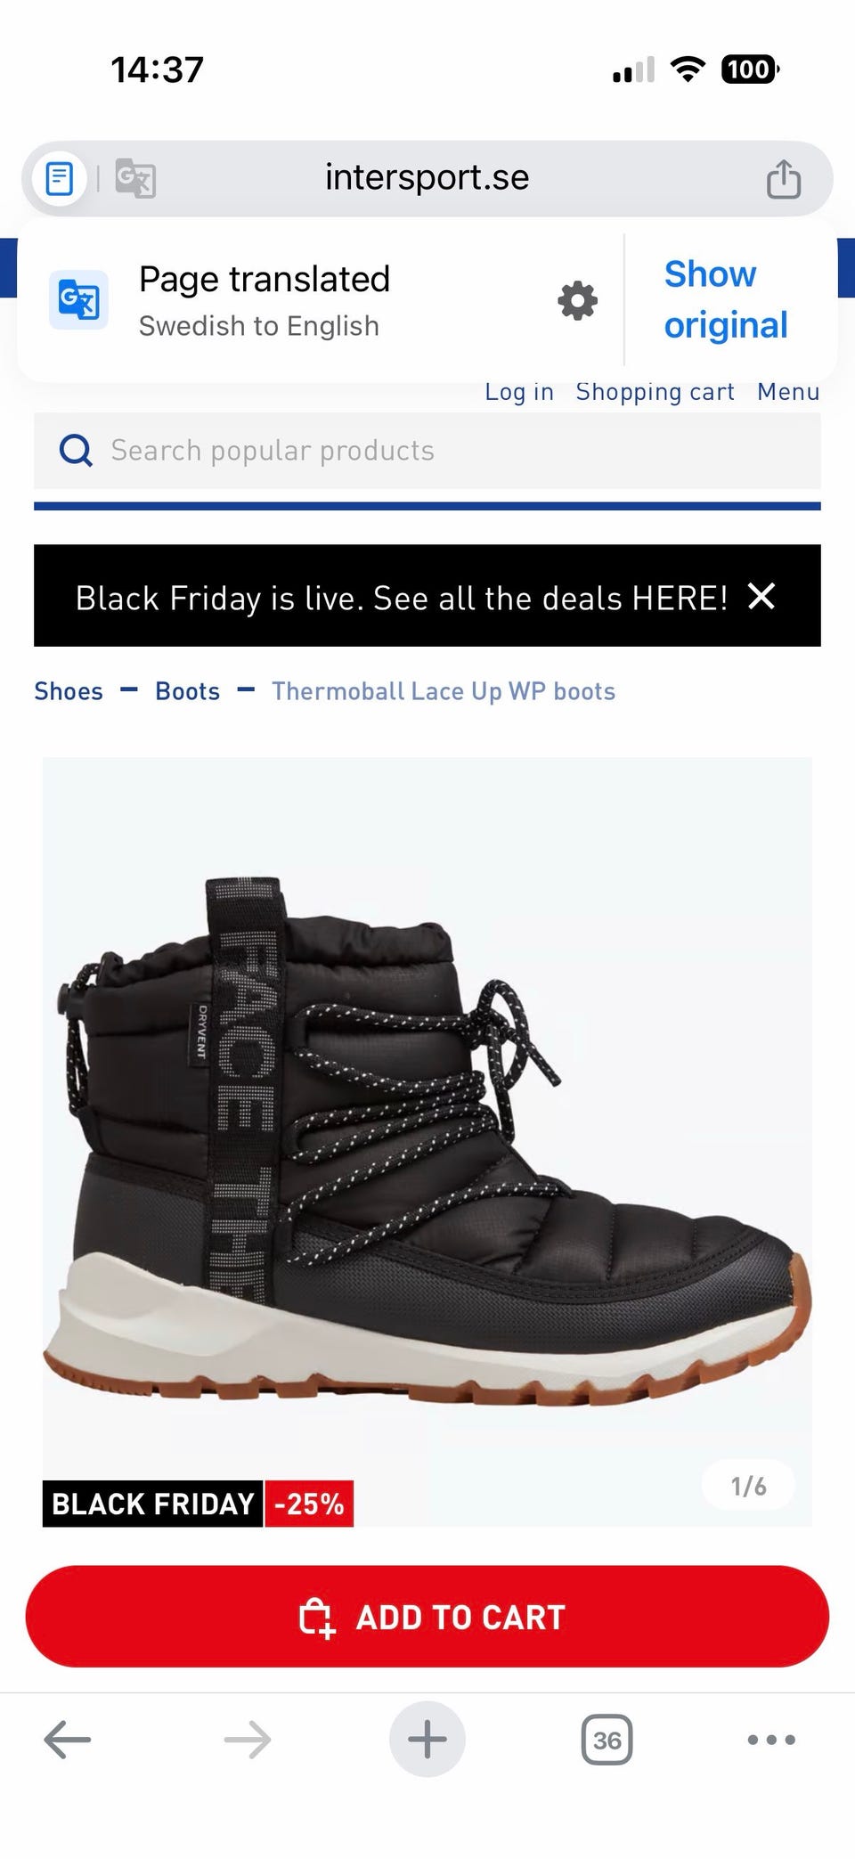Click the Log in link
The width and height of the screenshot is (855, 1859).
click(519, 392)
